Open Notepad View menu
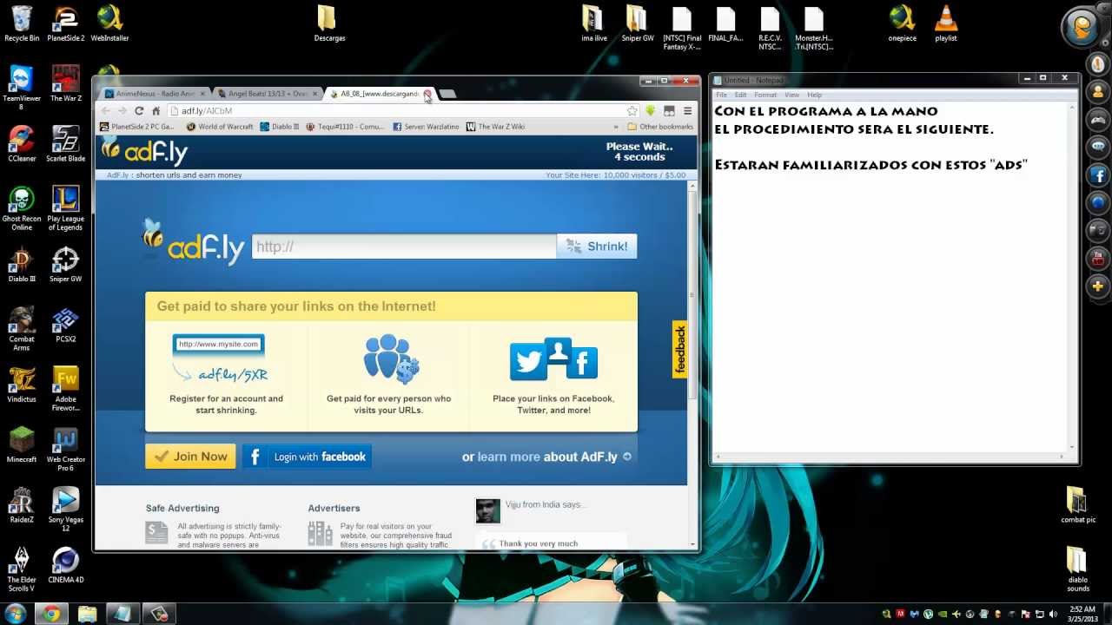This screenshot has width=1112, height=625. coord(791,95)
